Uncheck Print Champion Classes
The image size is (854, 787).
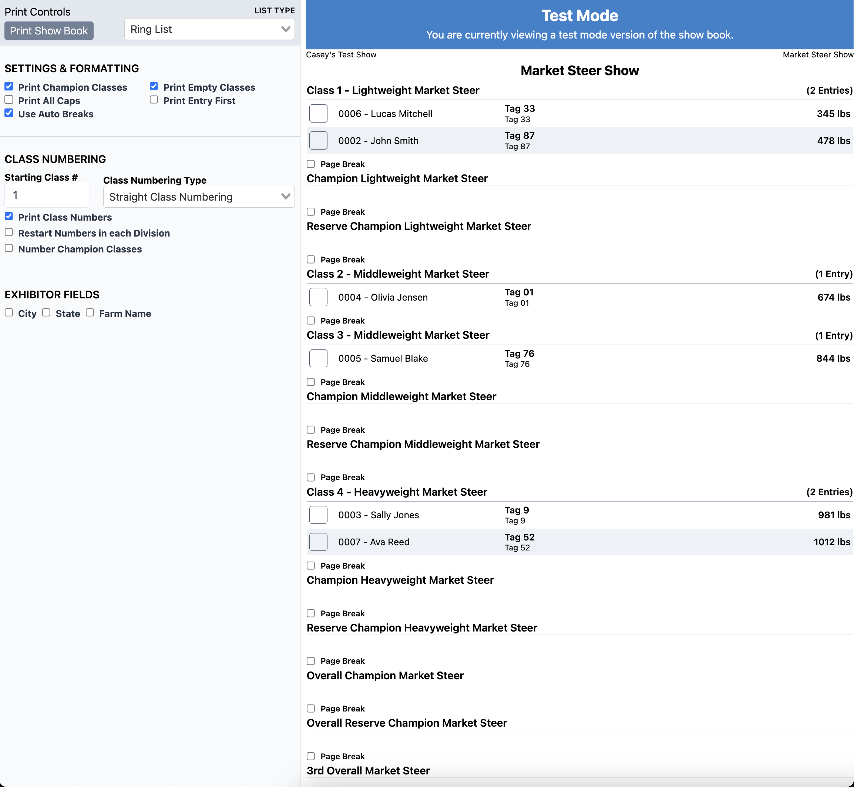[9, 87]
